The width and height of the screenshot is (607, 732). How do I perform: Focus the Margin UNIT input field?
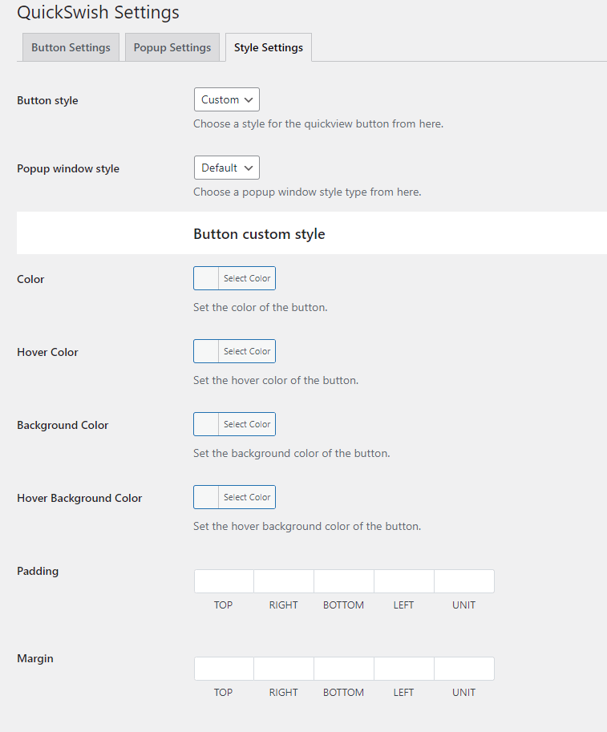(x=464, y=669)
